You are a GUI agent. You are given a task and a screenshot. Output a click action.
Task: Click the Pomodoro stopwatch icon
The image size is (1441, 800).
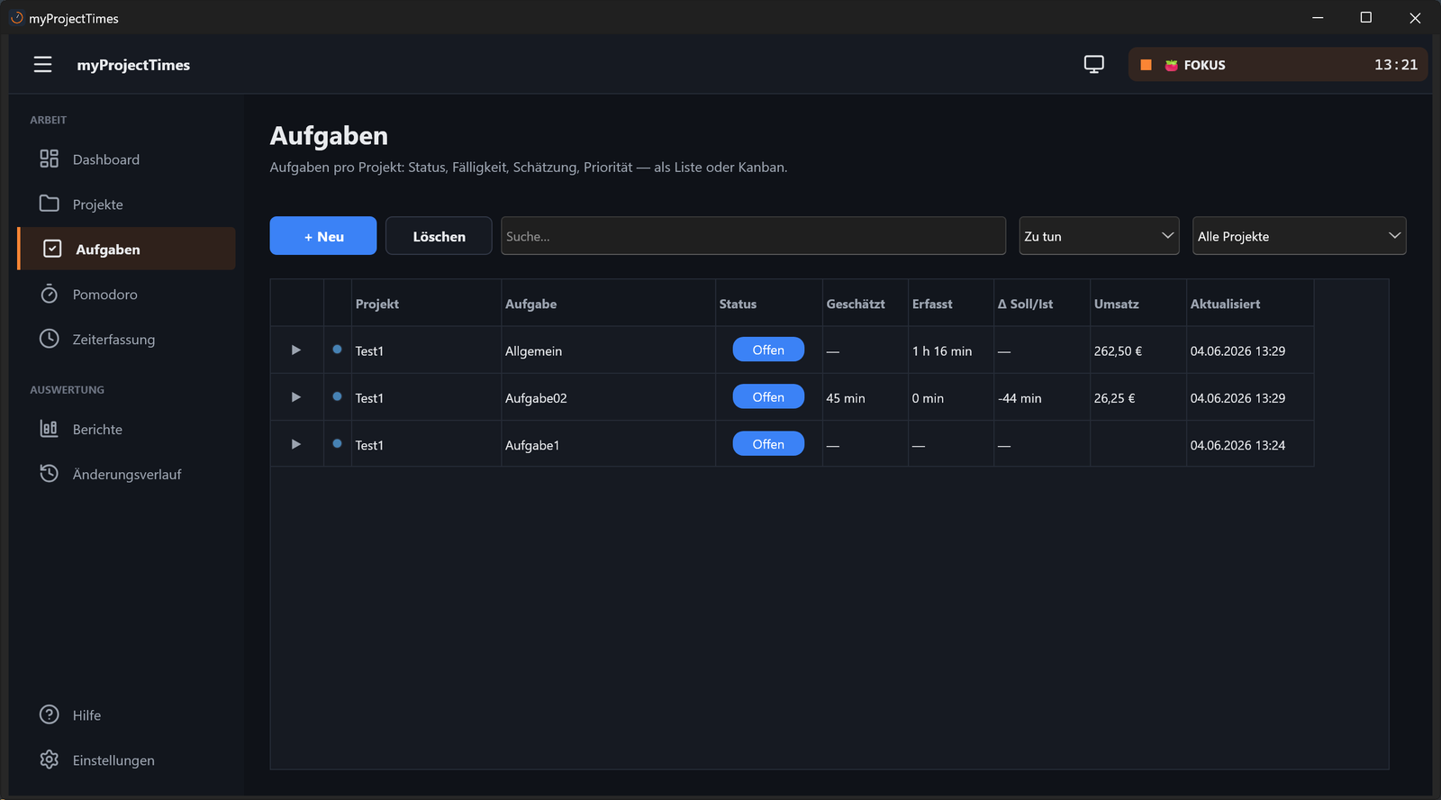click(x=49, y=294)
